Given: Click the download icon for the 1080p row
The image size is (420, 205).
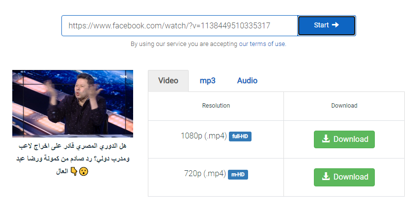Looking at the screenshot, I should click(325, 139).
